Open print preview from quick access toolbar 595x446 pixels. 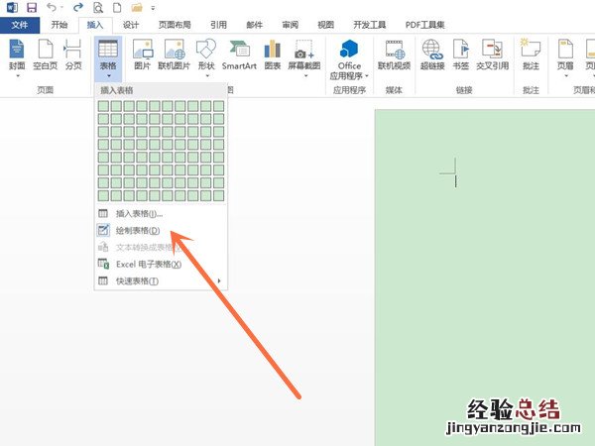pyautogui.click(x=98, y=7)
